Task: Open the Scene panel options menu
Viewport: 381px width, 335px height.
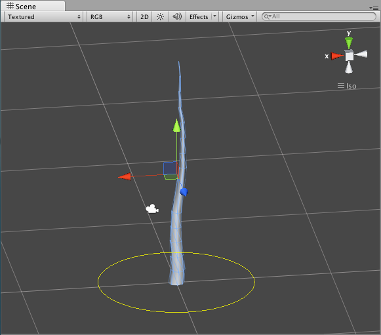Action: pos(374,8)
